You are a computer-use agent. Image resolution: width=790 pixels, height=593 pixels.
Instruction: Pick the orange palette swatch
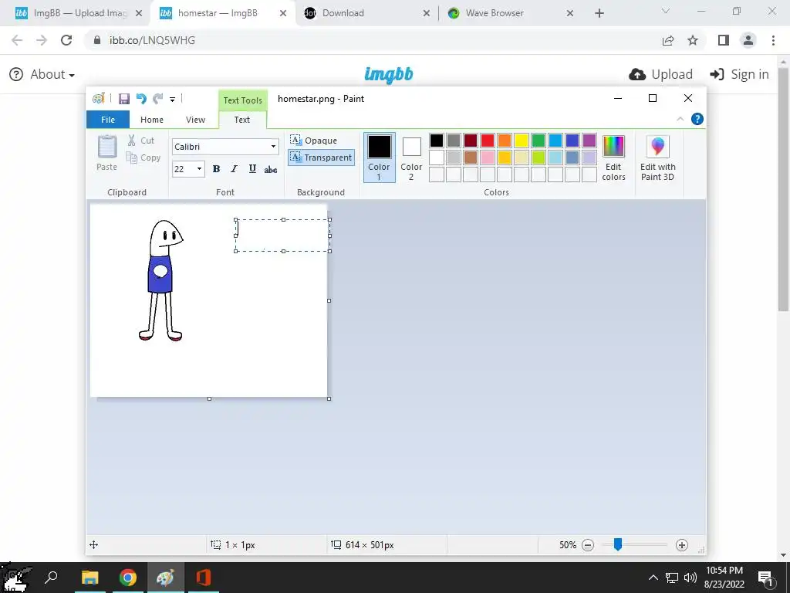(505, 141)
